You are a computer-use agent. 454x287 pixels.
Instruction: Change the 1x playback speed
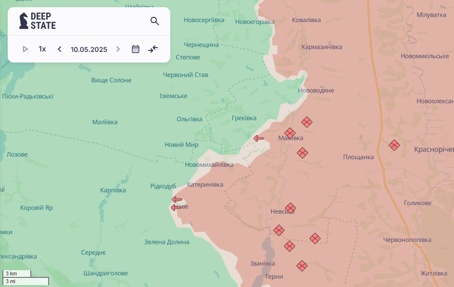42,49
